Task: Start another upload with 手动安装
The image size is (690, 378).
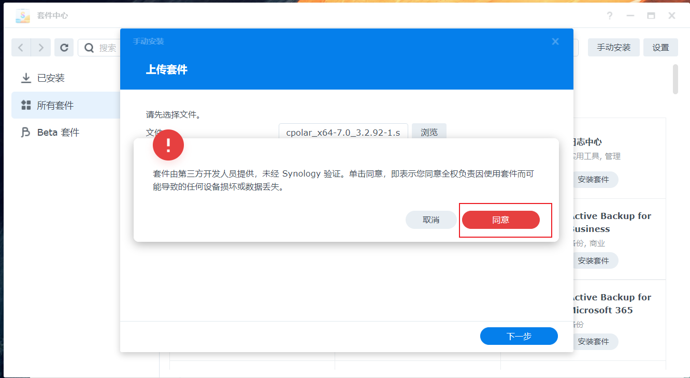Action: pyautogui.click(x=613, y=47)
